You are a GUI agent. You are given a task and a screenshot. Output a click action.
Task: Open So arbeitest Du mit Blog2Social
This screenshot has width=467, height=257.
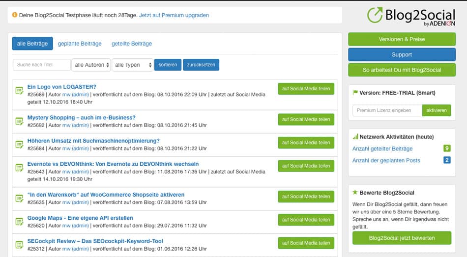[x=402, y=70]
